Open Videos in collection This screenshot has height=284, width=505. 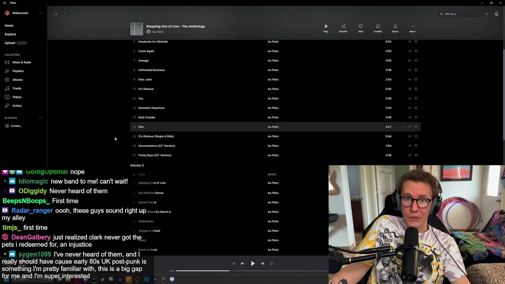[x=13, y=97]
